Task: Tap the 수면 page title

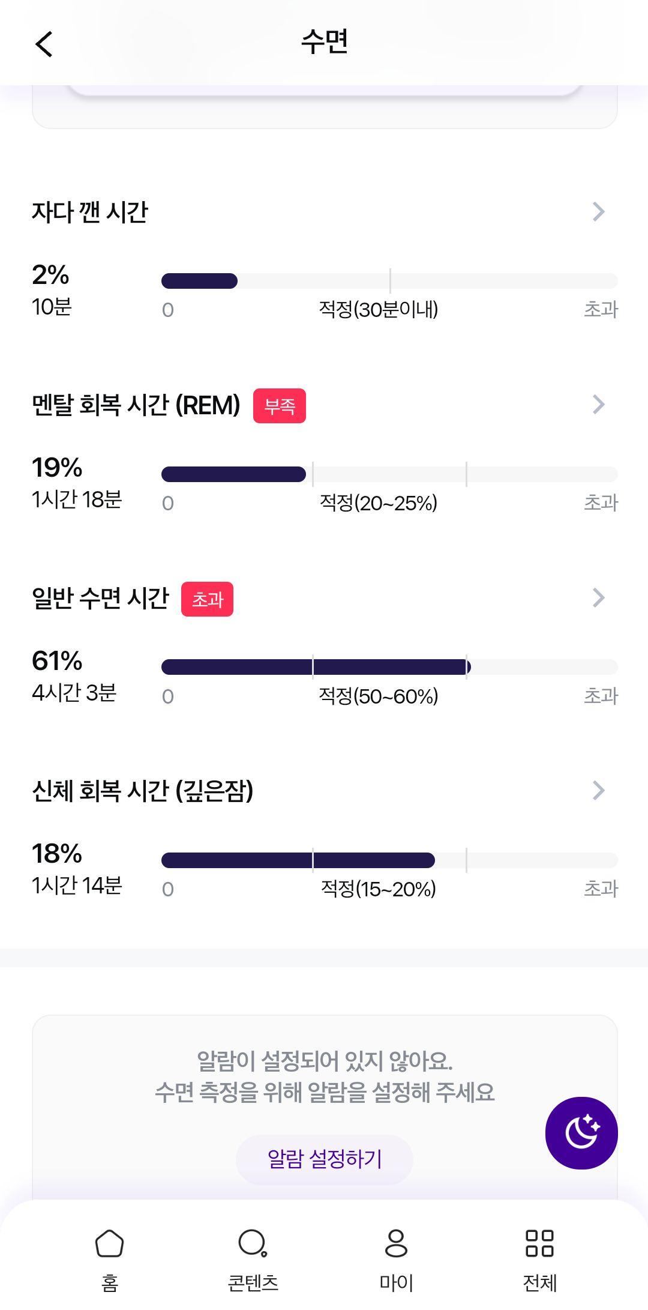Action: pyautogui.click(x=325, y=43)
